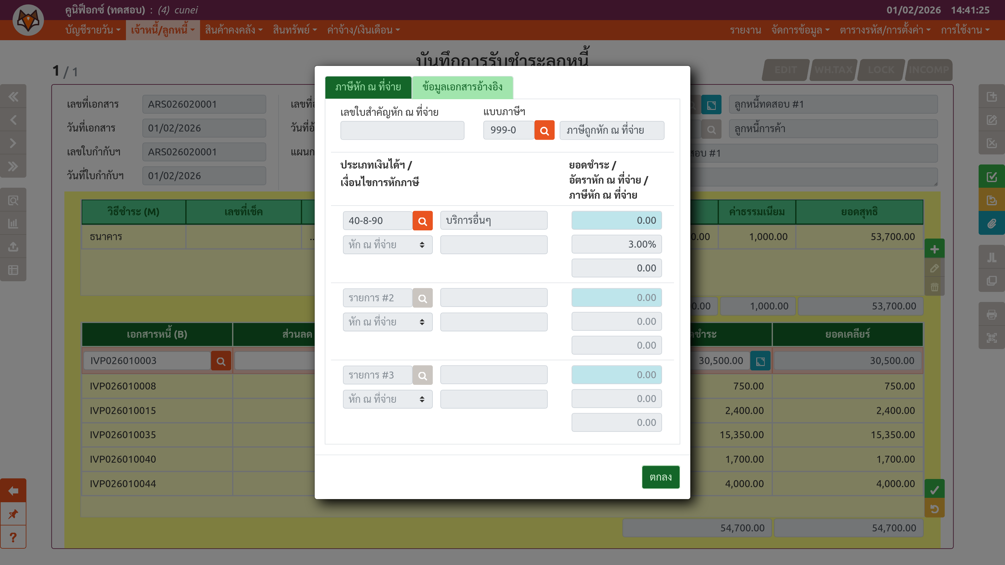Open the รายงาน menu link
The height and width of the screenshot is (565, 1005).
pyautogui.click(x=745, y=30)
